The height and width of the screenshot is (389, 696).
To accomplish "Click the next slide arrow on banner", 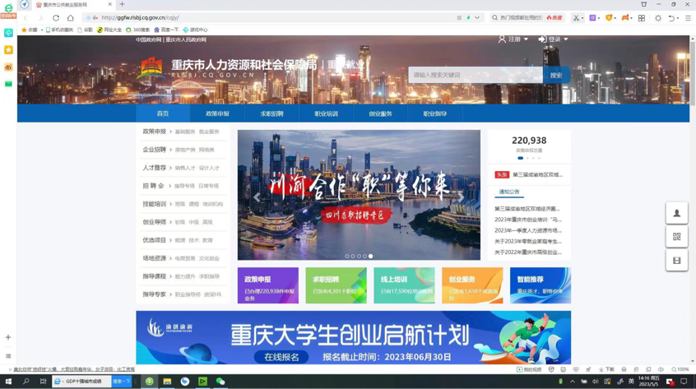I will [462, 197].
